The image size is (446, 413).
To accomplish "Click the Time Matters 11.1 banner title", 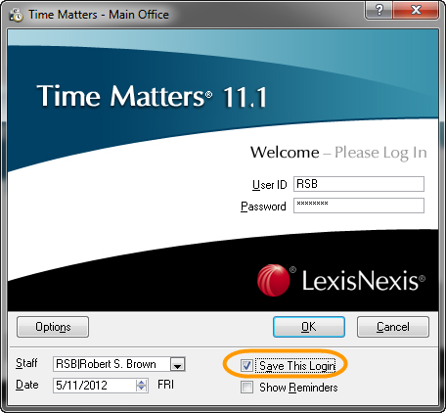I will 152,96.
